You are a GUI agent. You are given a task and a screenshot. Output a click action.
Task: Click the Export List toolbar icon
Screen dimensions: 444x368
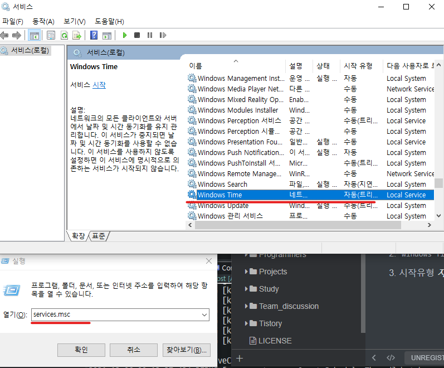point(77,36)
